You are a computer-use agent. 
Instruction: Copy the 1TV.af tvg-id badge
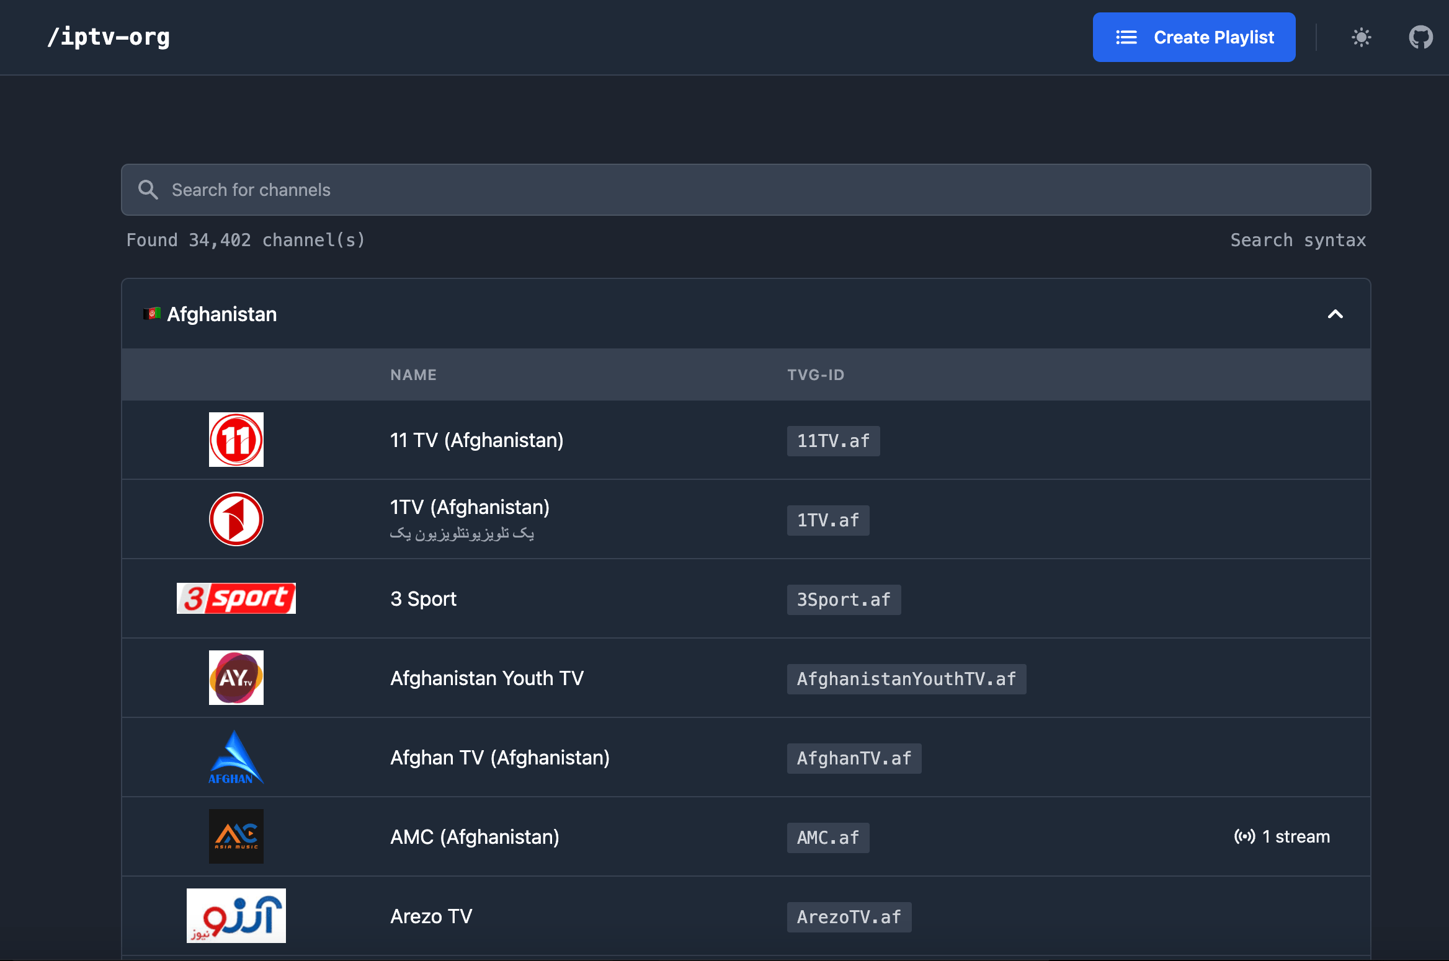tap(828, 520)
